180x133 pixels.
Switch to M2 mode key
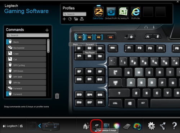[89, 37]
